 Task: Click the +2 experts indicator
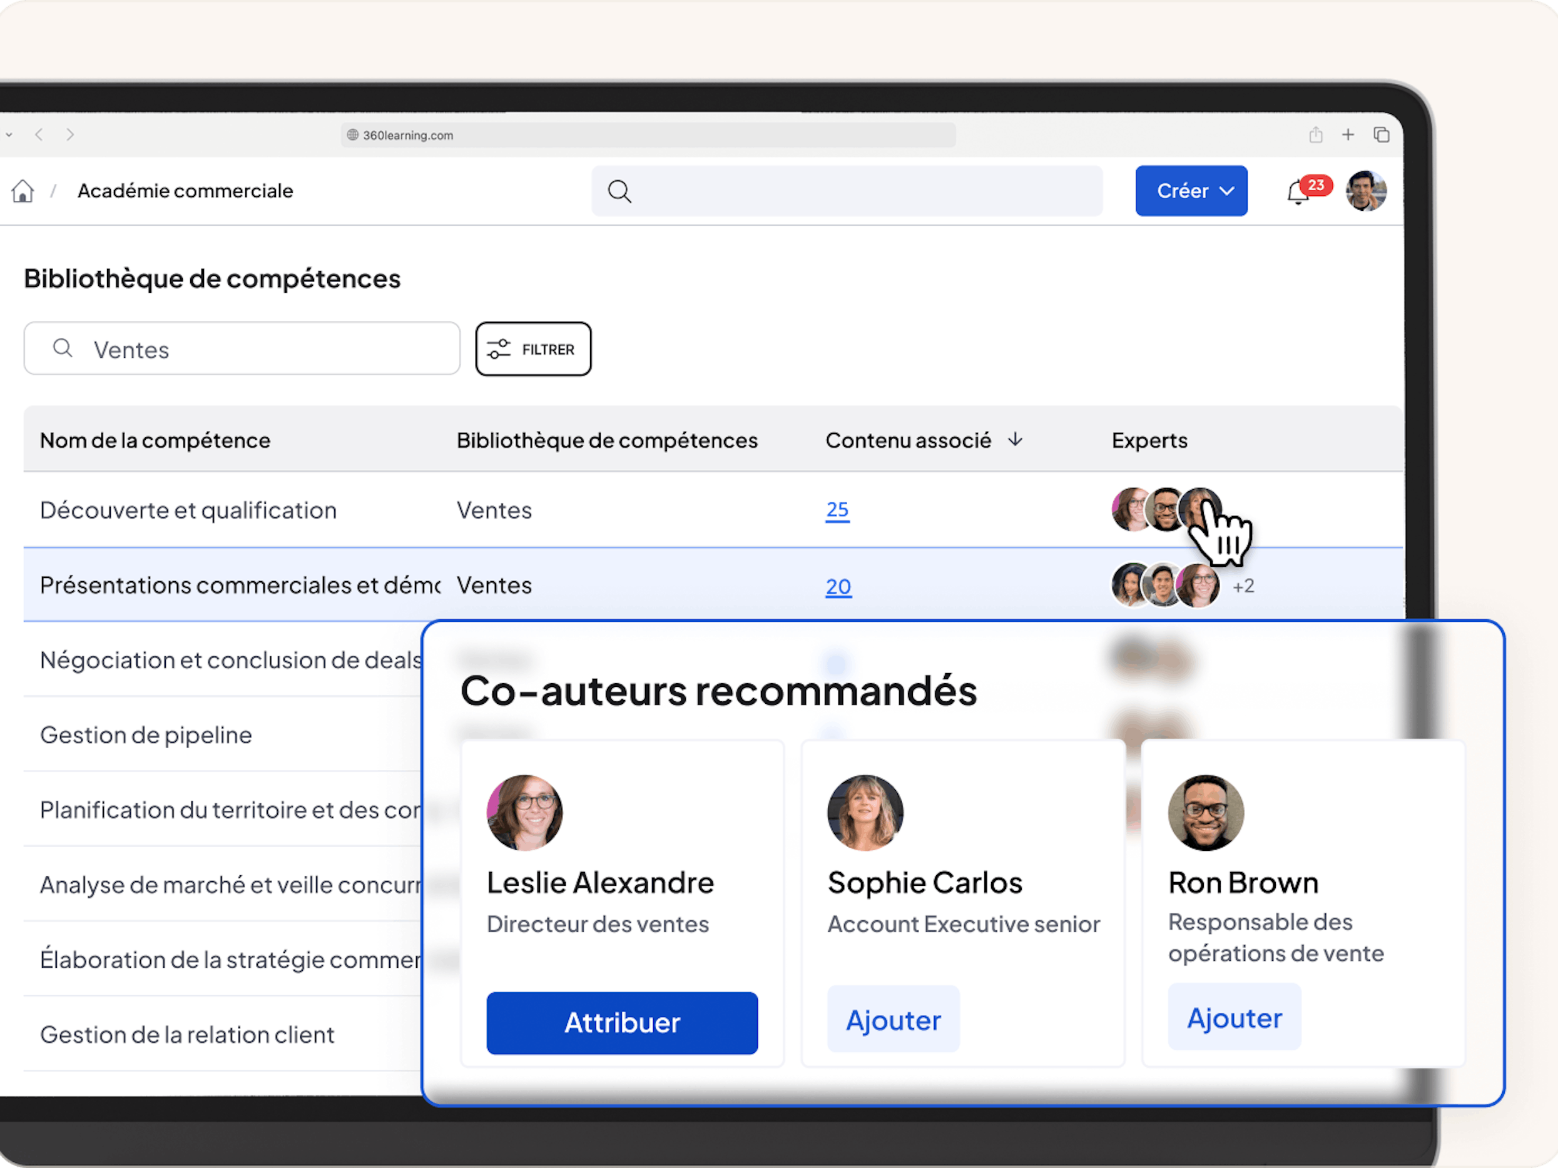[1243, 586]
